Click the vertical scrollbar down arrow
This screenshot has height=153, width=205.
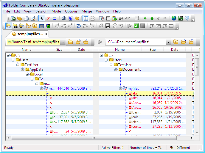point(197,133)
